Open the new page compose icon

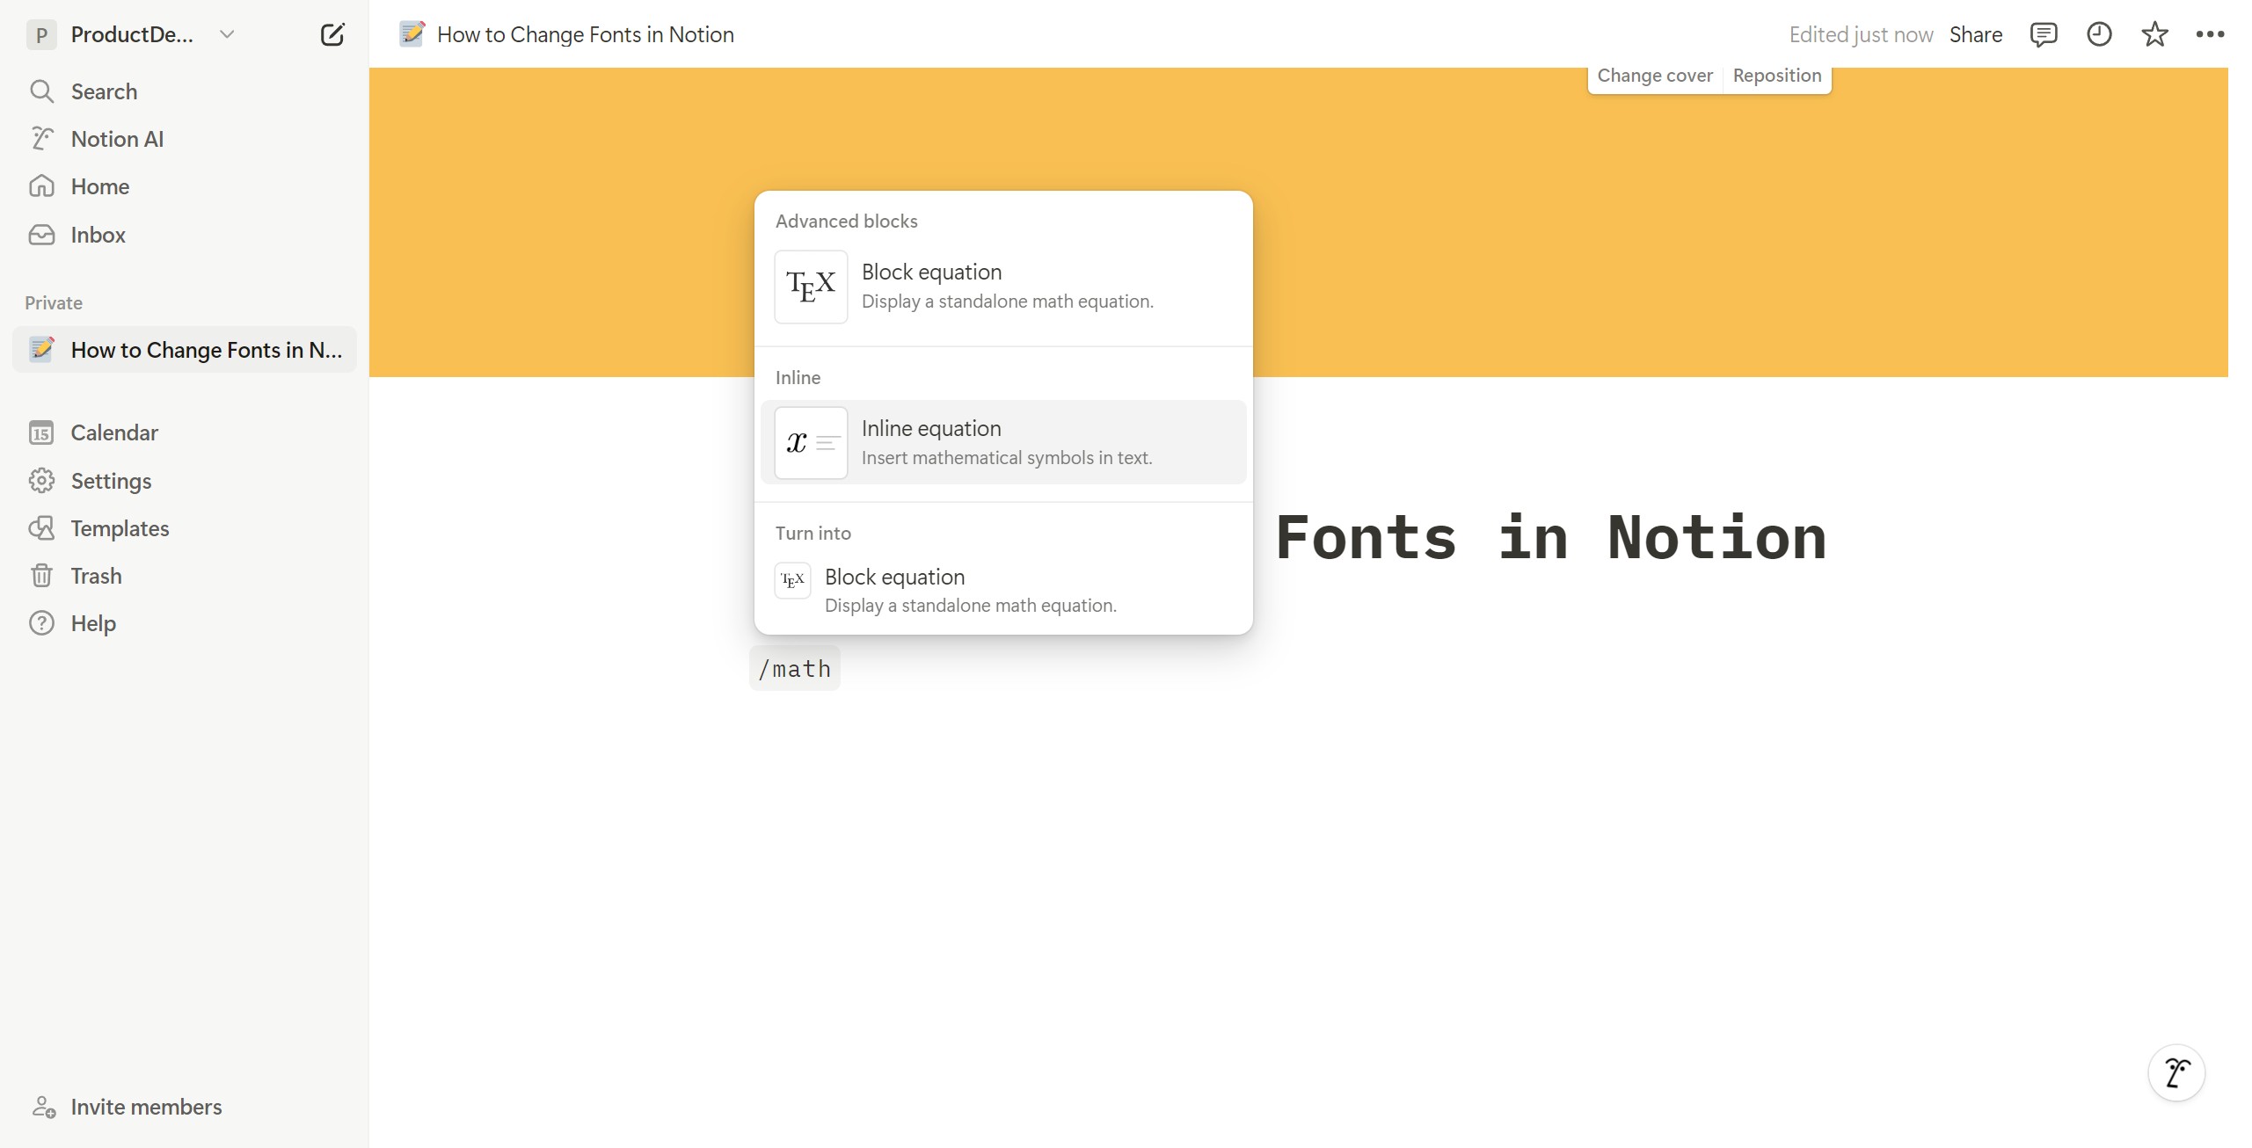[332, 35]
